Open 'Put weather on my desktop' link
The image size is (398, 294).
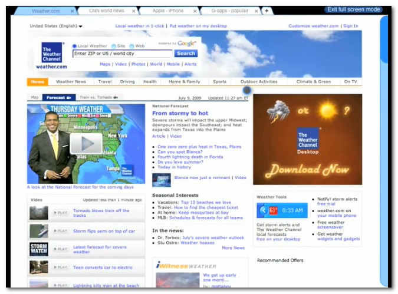coord(198,26)
